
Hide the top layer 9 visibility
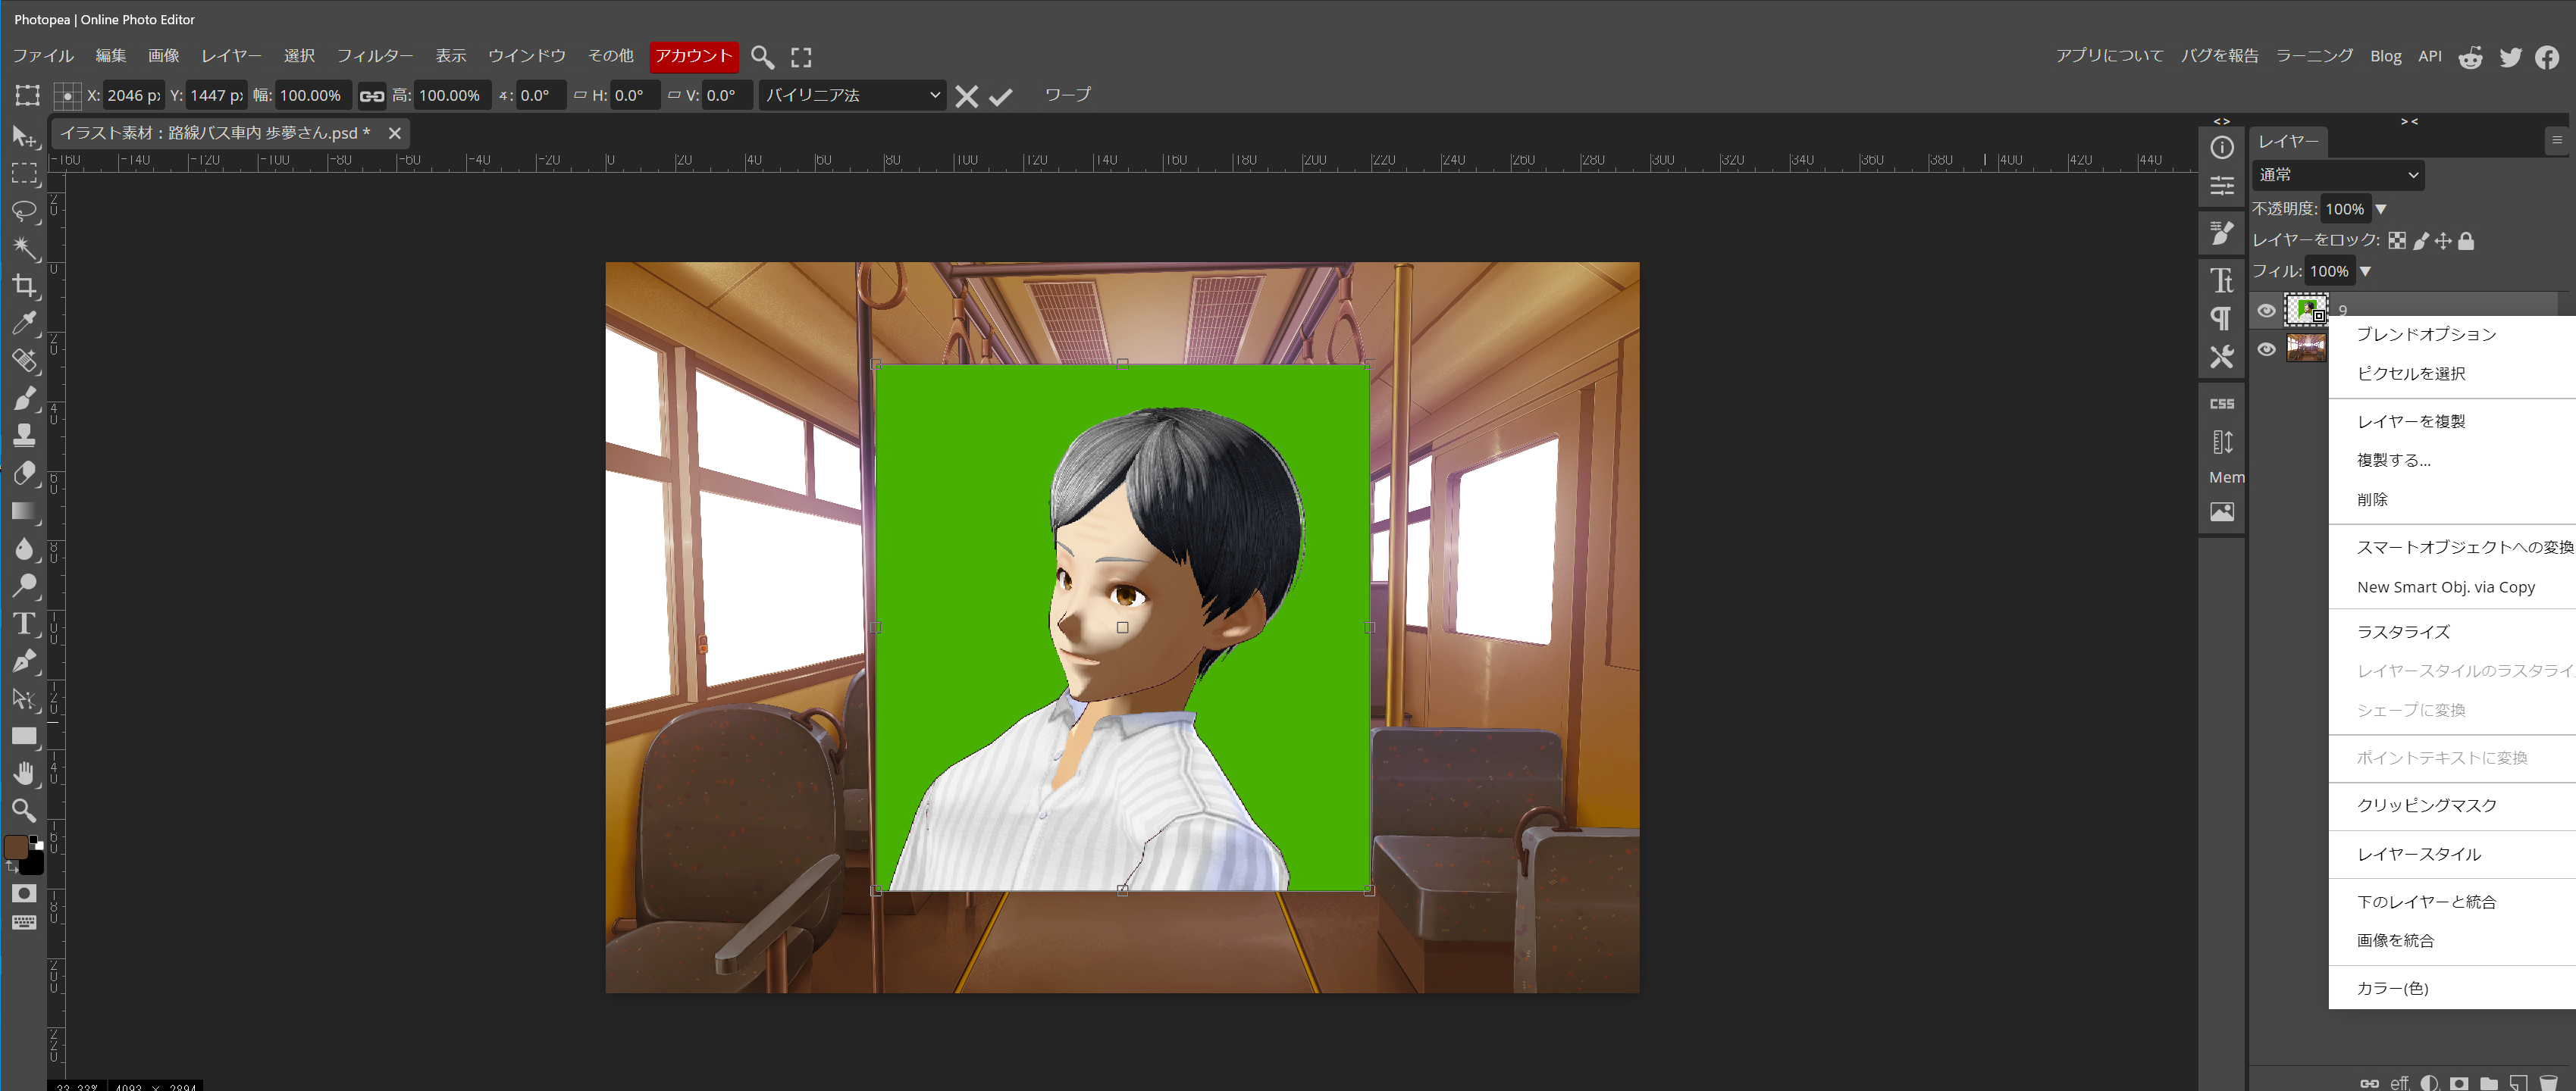2266,311
